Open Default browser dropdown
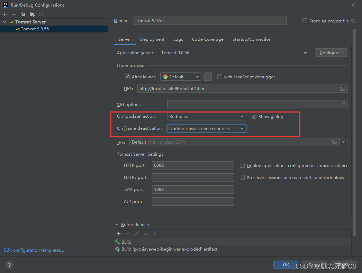362x273 pixels. coord(181,77)
